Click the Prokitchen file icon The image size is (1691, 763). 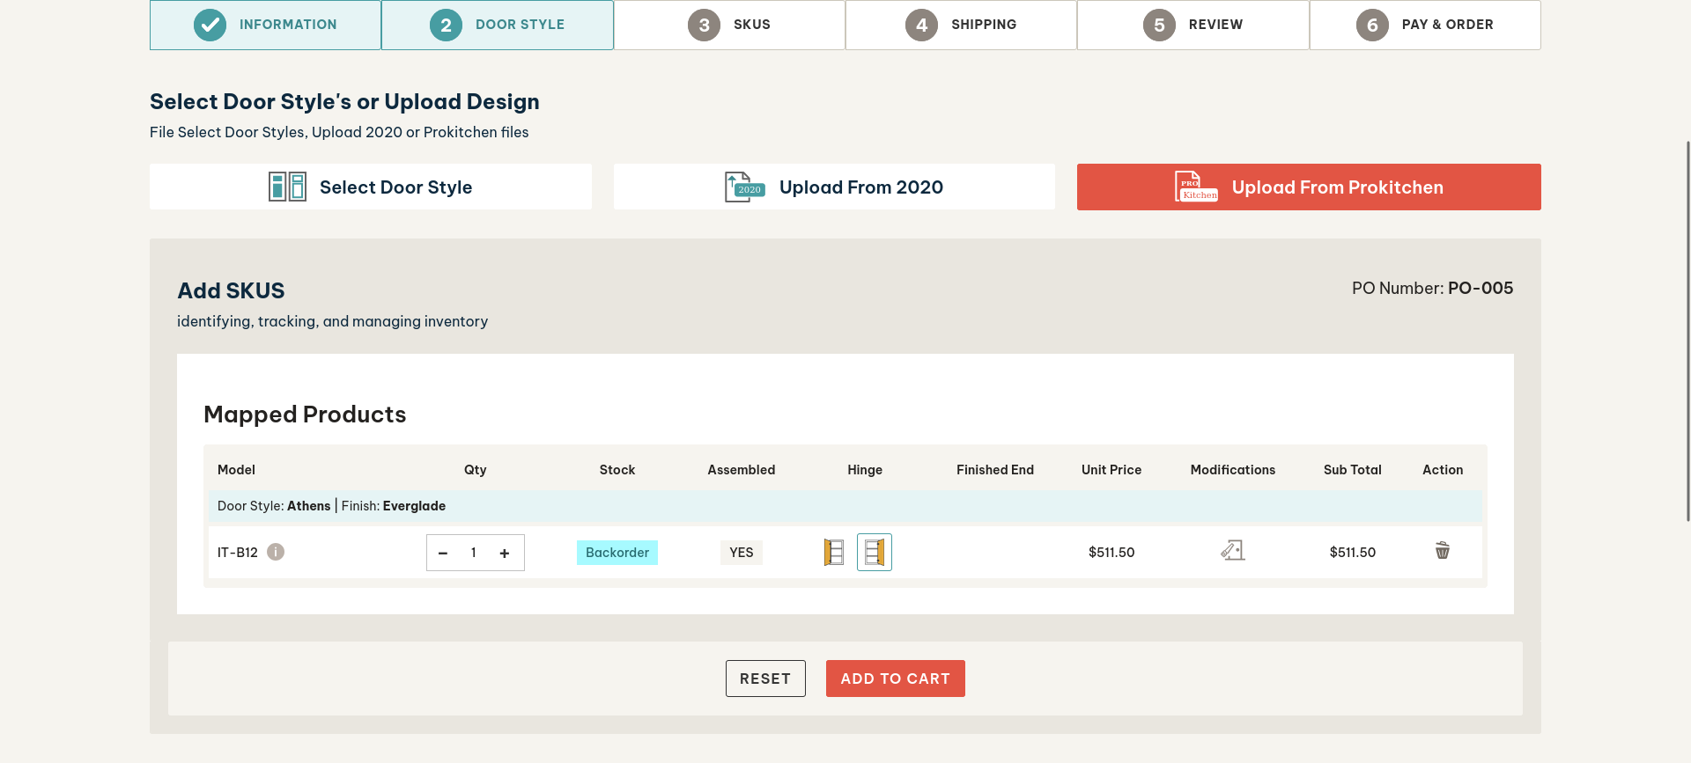click(x=1195, y=187)
